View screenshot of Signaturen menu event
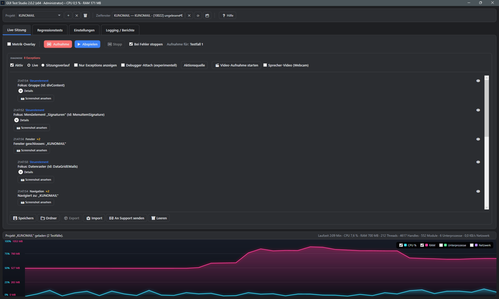Image resolution: width=499 pixels, height=299 pixels. point(32,128)
